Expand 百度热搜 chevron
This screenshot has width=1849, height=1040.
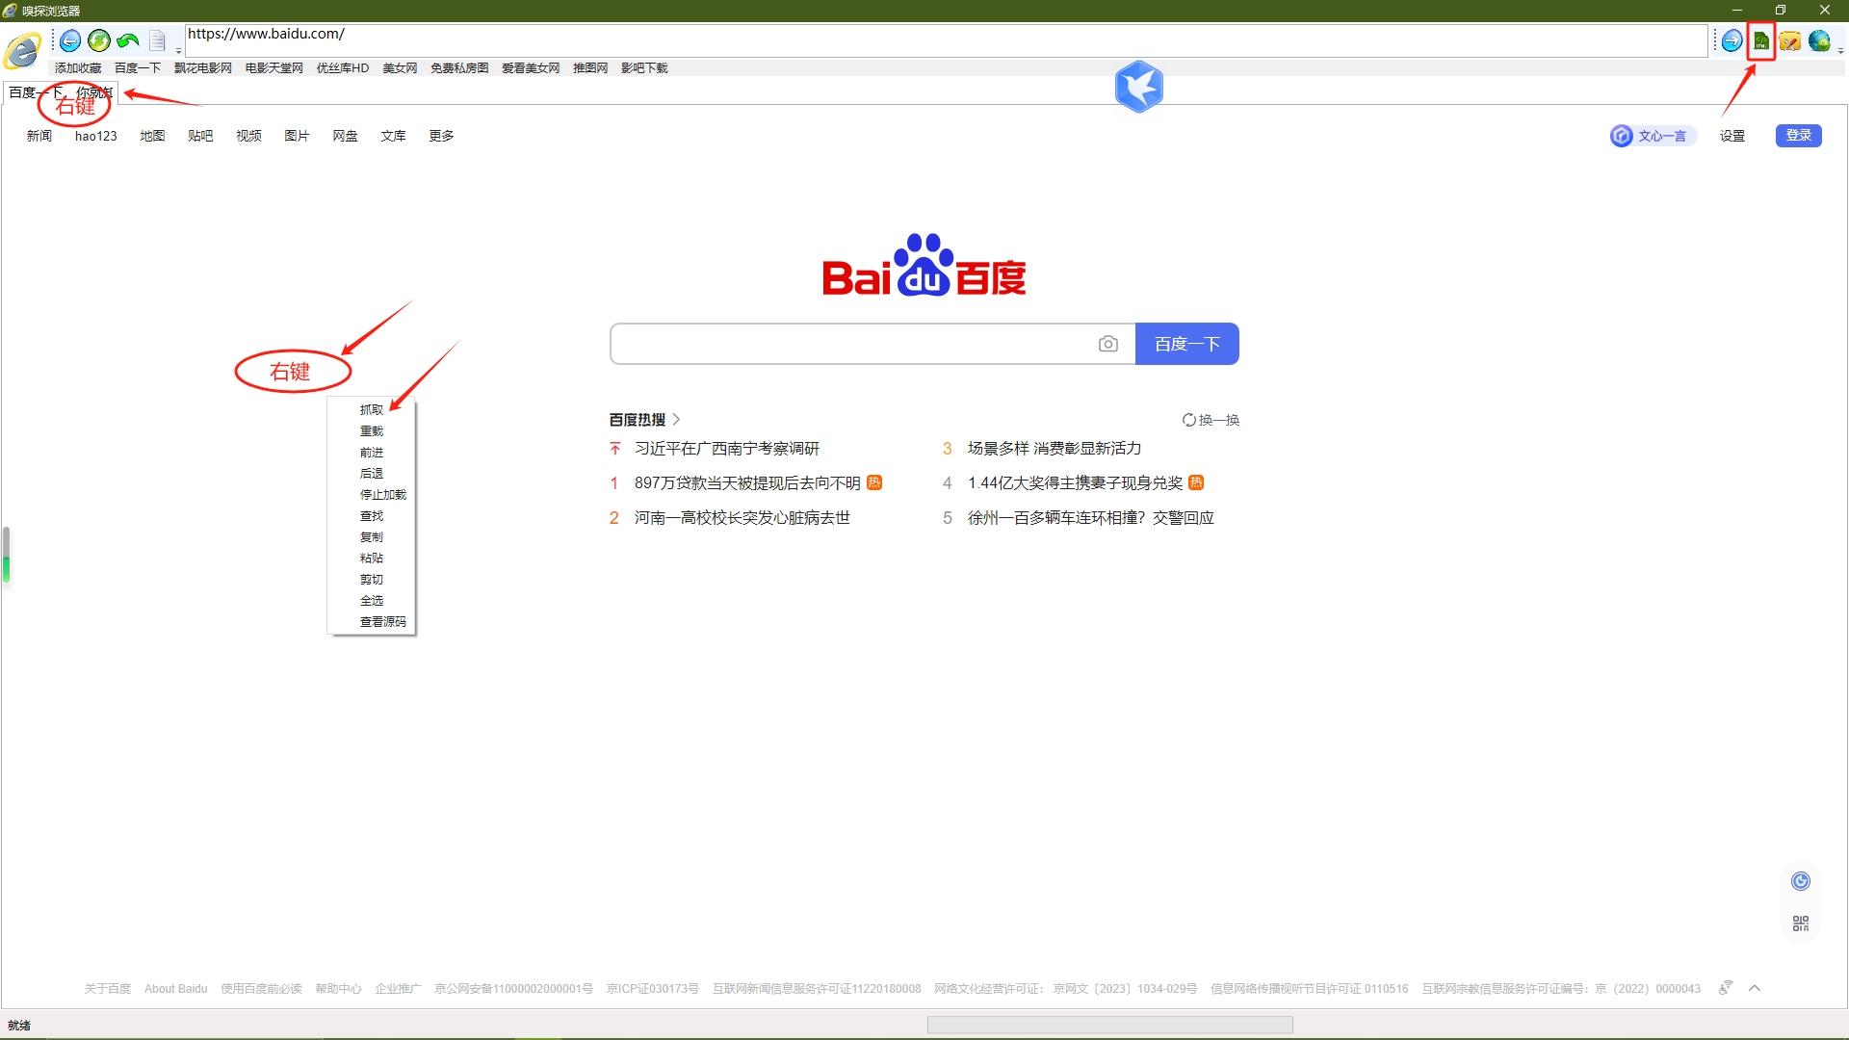pos(676,419)
